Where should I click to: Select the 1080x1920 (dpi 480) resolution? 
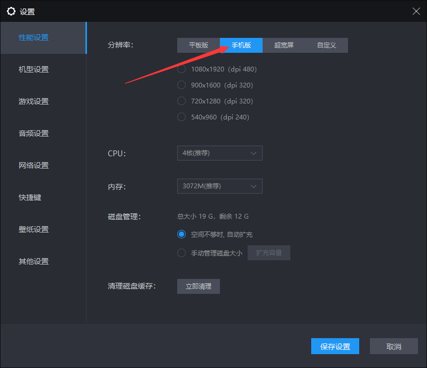pos(181,69)
